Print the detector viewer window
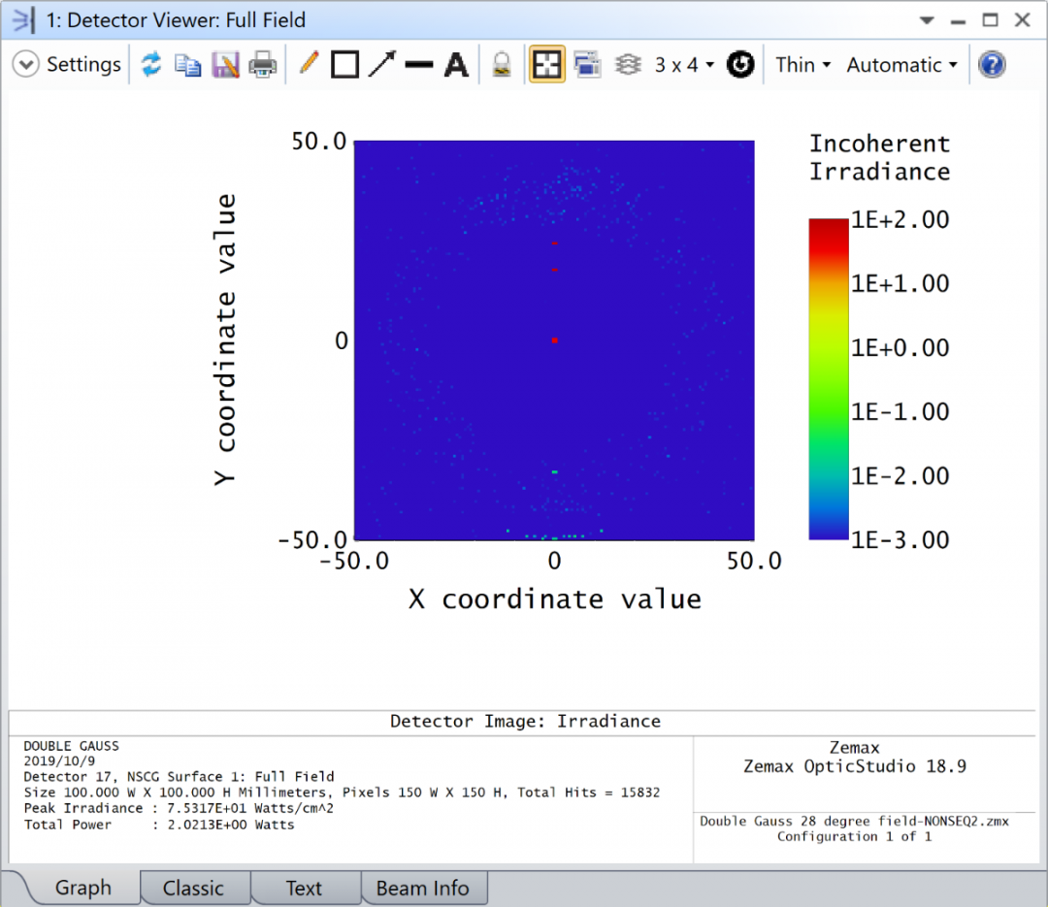The width and height of the screenshot is (1048, 907). pos(263,65)
